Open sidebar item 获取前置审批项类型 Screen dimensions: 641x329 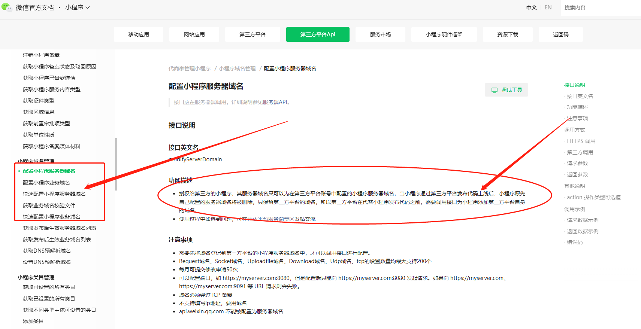click(46, 124)
